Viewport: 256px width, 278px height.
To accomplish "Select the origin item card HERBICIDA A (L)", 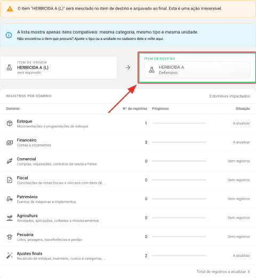I will 59,68.
